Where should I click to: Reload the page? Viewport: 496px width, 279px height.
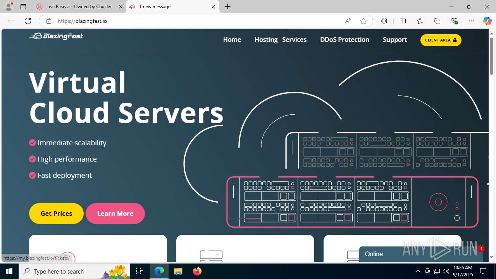28,21
